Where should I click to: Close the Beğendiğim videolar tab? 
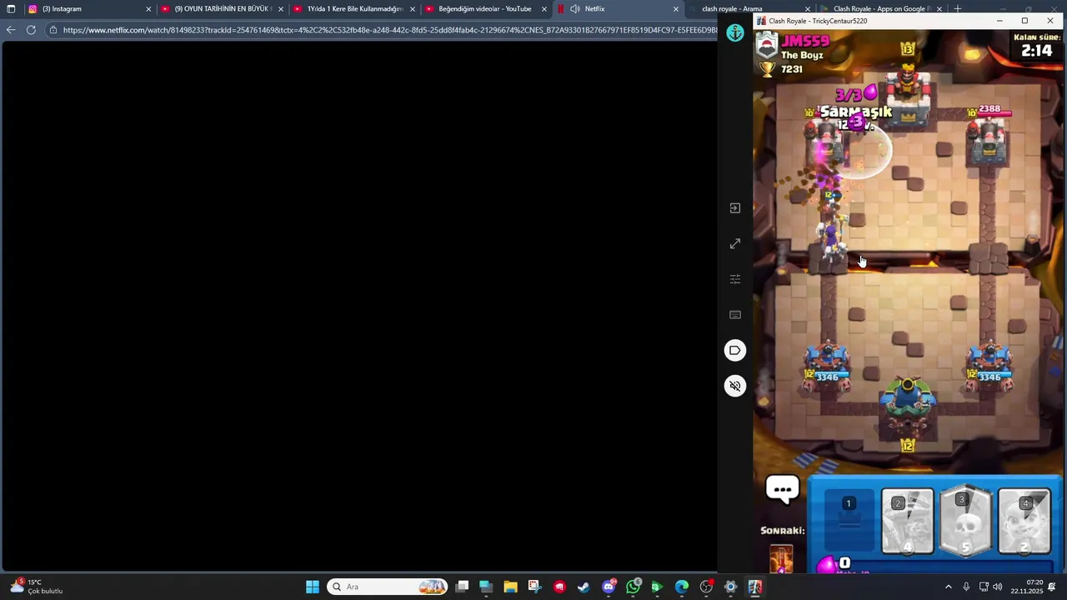[x=544, y=9]
